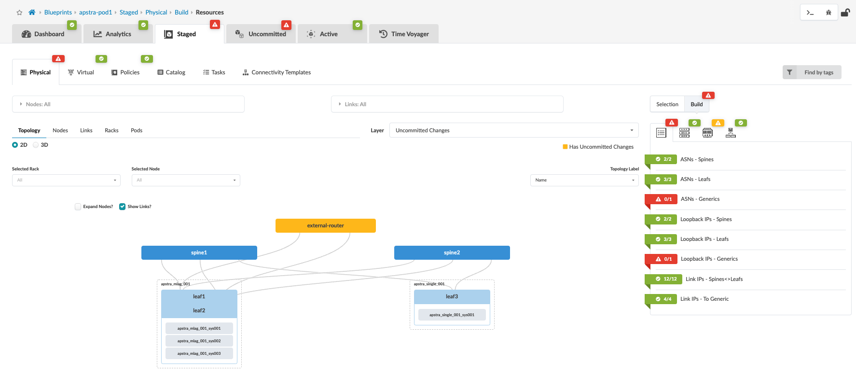The width and height of the screenshot is (856, 378).
Task: Open the Time Voyager tab
Action: [x=404, y=34]
